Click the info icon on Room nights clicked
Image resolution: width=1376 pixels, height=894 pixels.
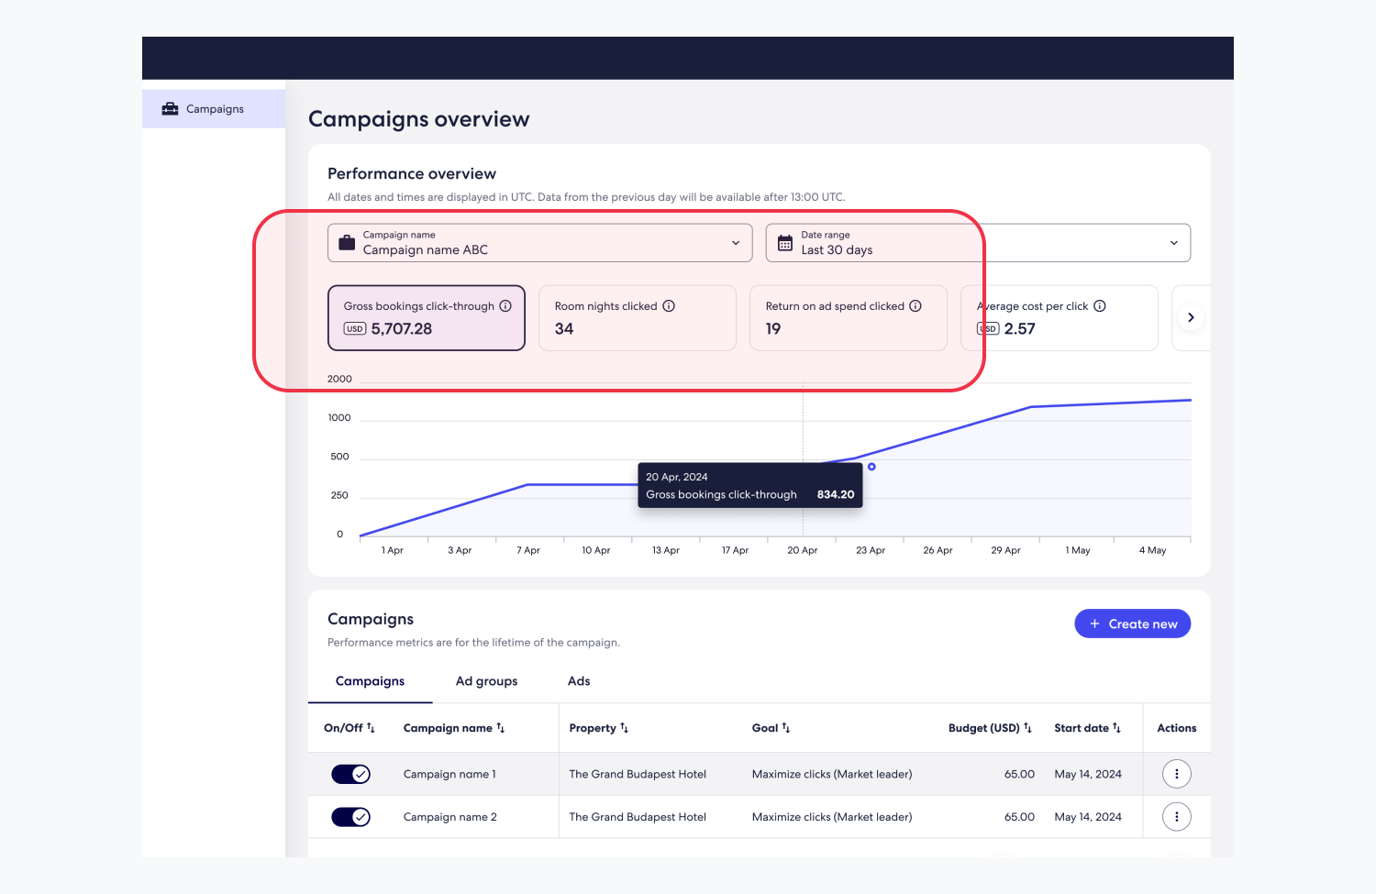(669, 305)
